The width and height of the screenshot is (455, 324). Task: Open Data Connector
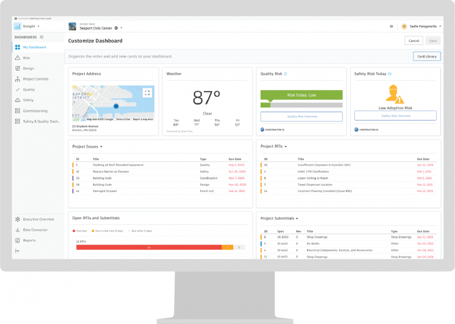tap(38, 230)
